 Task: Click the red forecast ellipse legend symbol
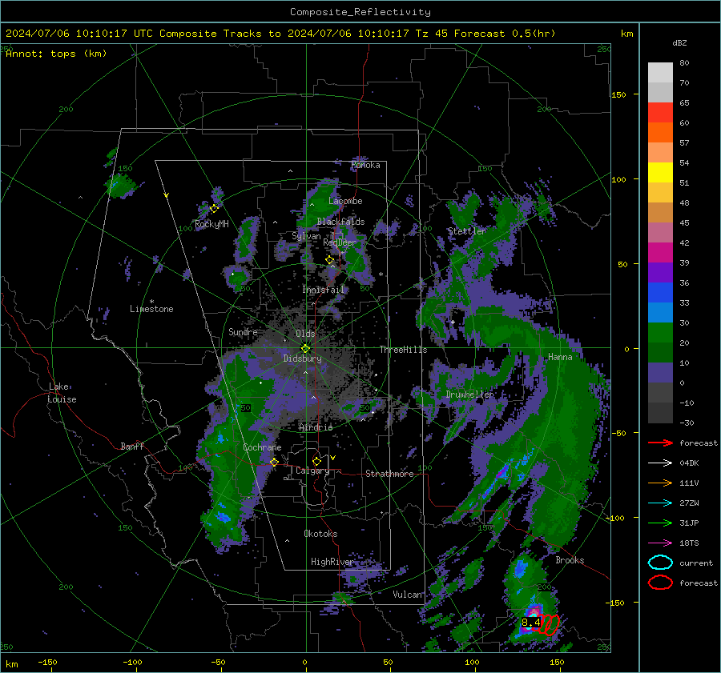click(660, 583)
